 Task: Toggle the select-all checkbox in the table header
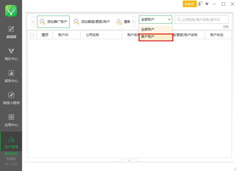tap(31, 35)
